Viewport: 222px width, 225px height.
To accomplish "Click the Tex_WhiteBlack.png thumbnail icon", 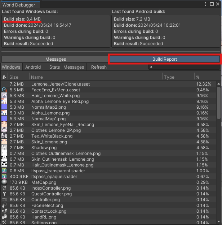I will tap(4, 136).
